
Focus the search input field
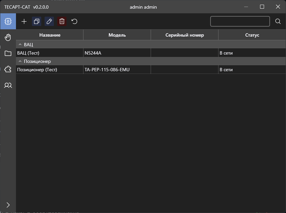240,21
